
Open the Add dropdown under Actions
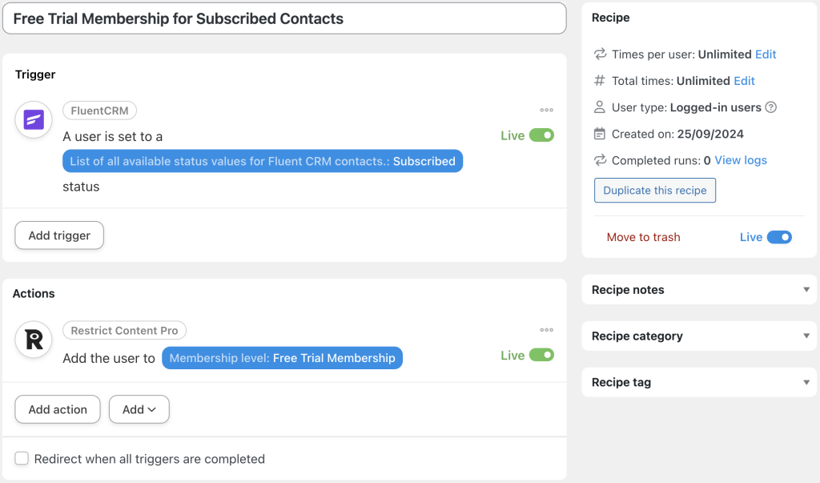[x=139, y=409]
